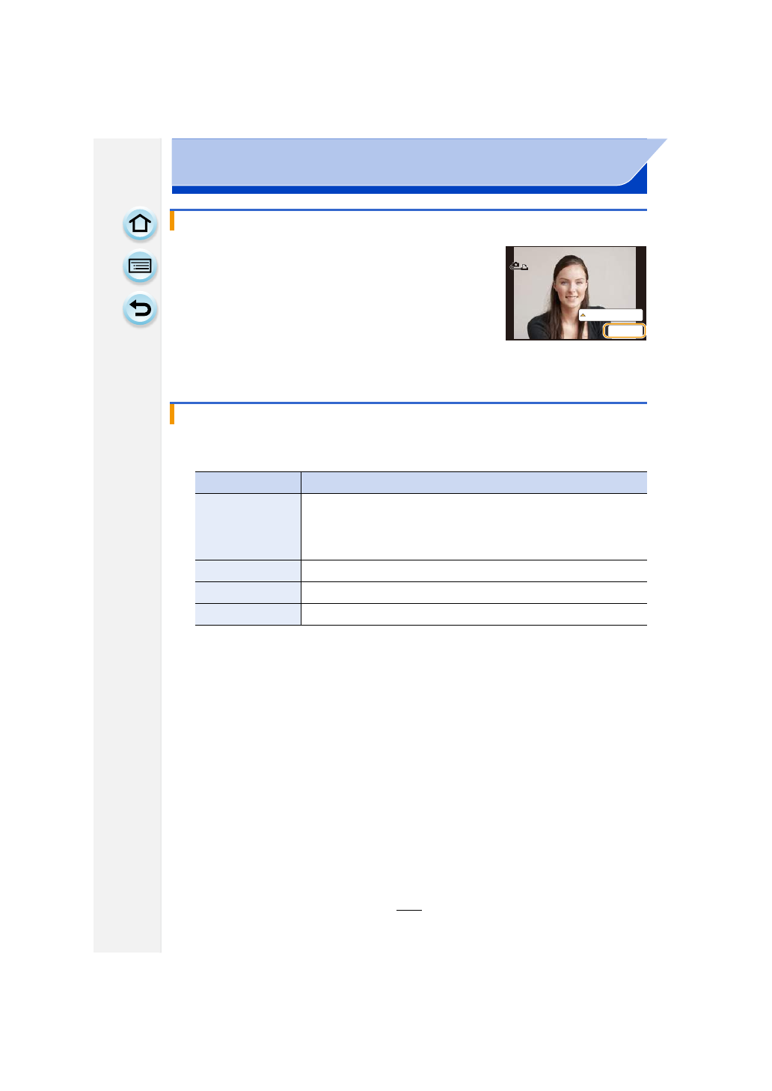Click the page number link at bottom
The image size is (772, 1091).
click(x=409, y=905)
